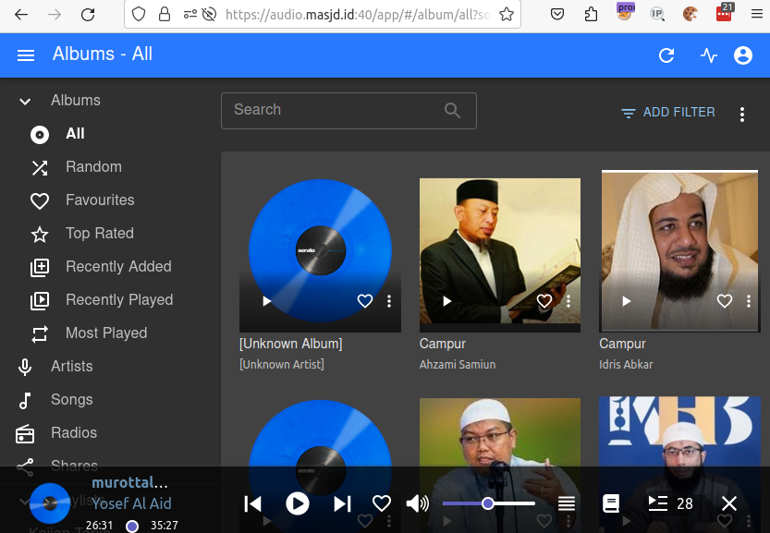Open Idris Abkar album cover
The image size is (770, 533).
point(679,250)
